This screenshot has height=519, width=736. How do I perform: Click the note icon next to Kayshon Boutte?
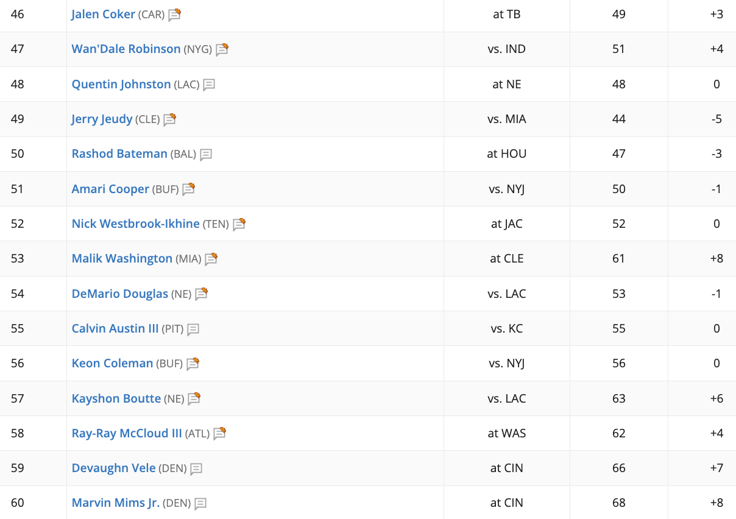(x=194, y=398)
